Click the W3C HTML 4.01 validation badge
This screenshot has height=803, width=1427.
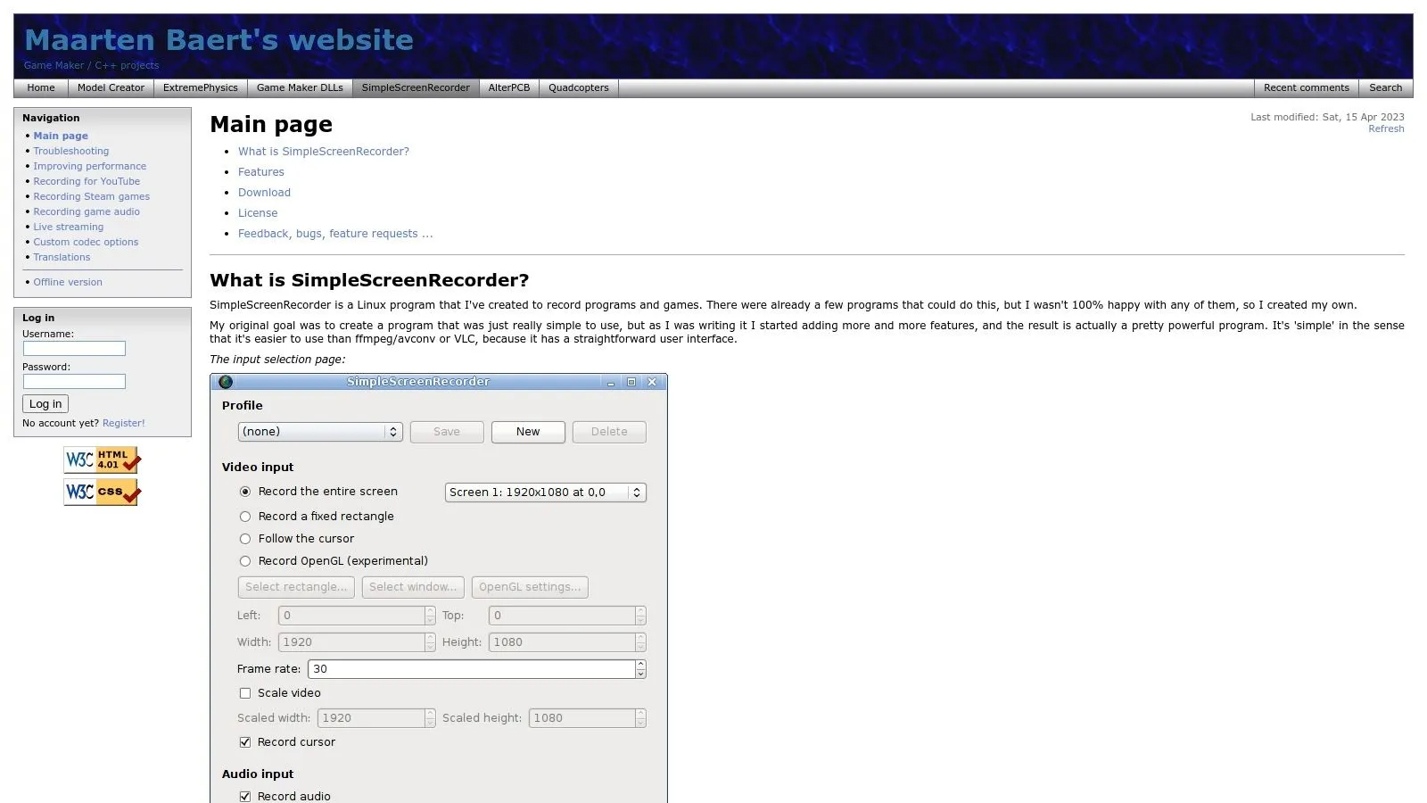(x=101, y=459)
